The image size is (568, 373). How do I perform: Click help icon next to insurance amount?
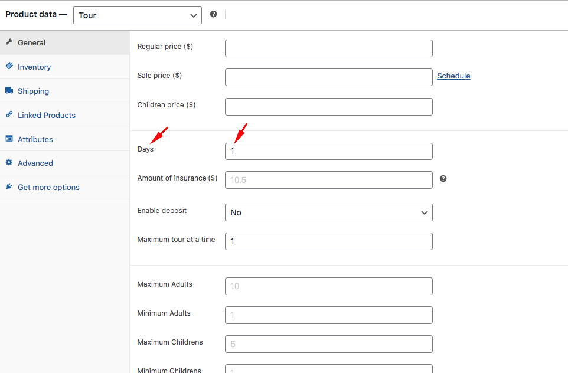pos(443,179)
